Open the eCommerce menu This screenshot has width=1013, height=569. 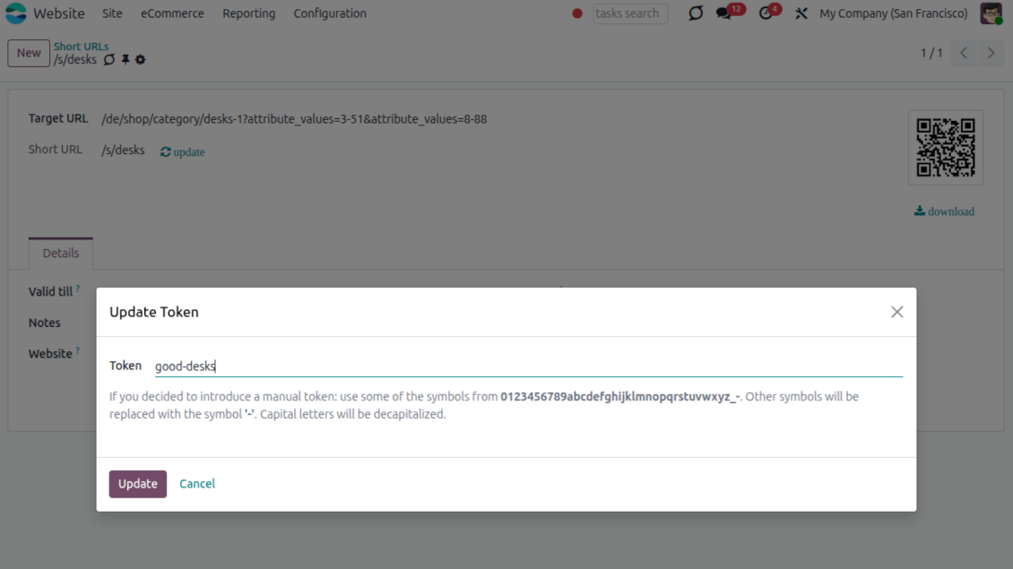point(172,13)
